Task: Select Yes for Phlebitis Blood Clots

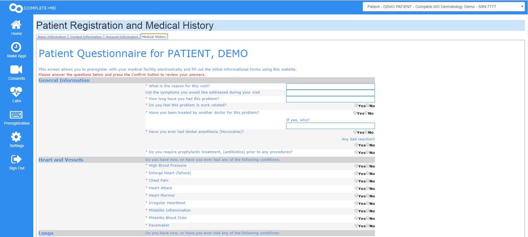Action: pyautogui.click(x=356, y=218)
